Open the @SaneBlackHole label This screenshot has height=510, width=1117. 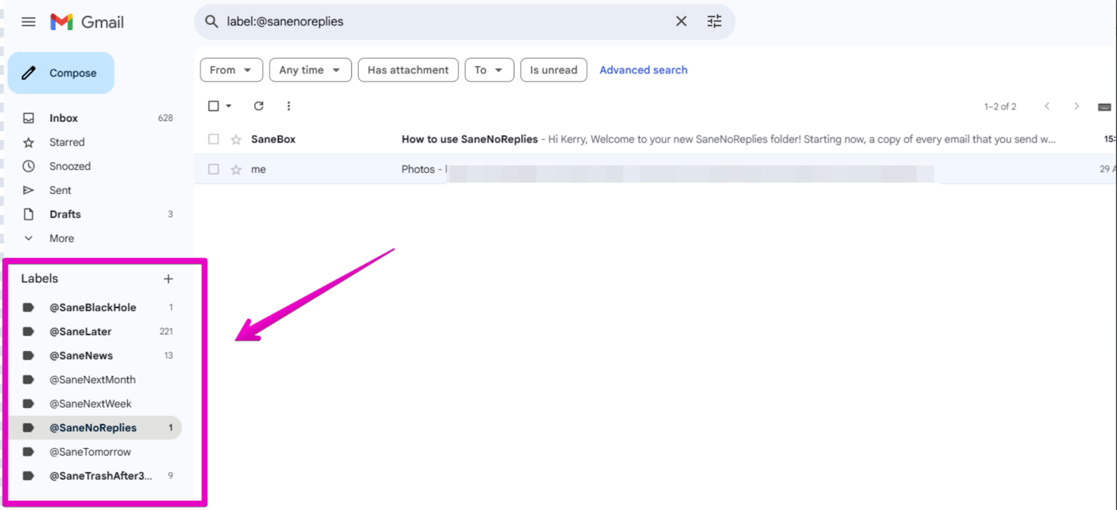94,308
